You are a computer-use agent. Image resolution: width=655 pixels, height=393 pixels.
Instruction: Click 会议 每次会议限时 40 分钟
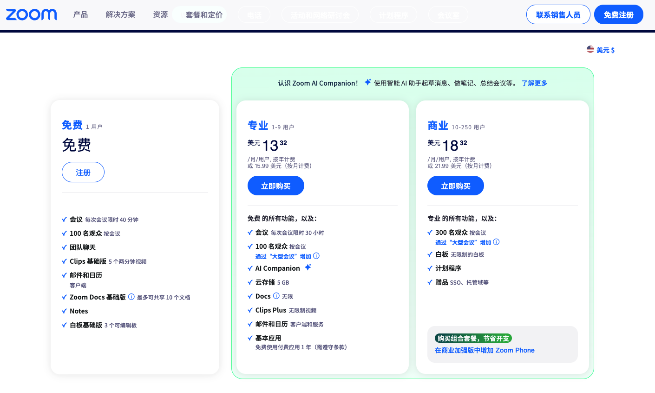click(x=104, y=220)
